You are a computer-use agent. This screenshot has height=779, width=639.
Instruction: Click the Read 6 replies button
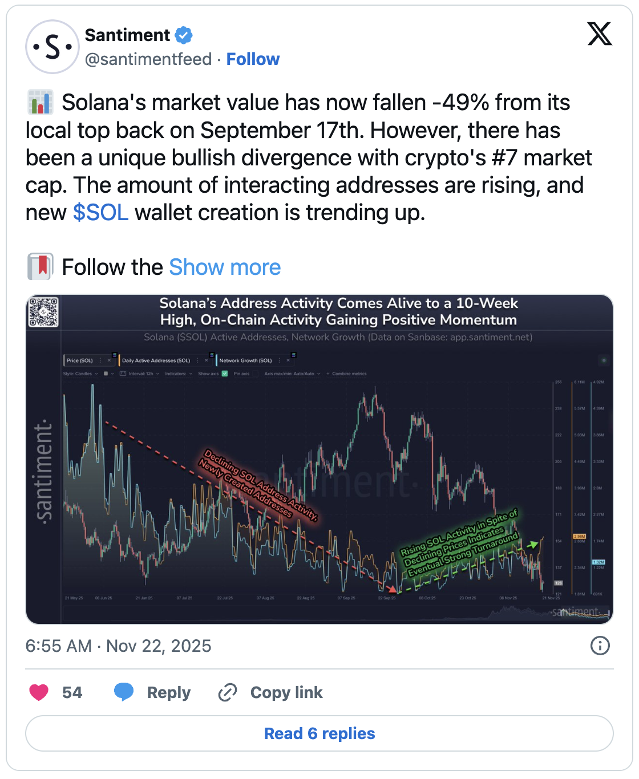pyautogui.click(x=319, y=733)
